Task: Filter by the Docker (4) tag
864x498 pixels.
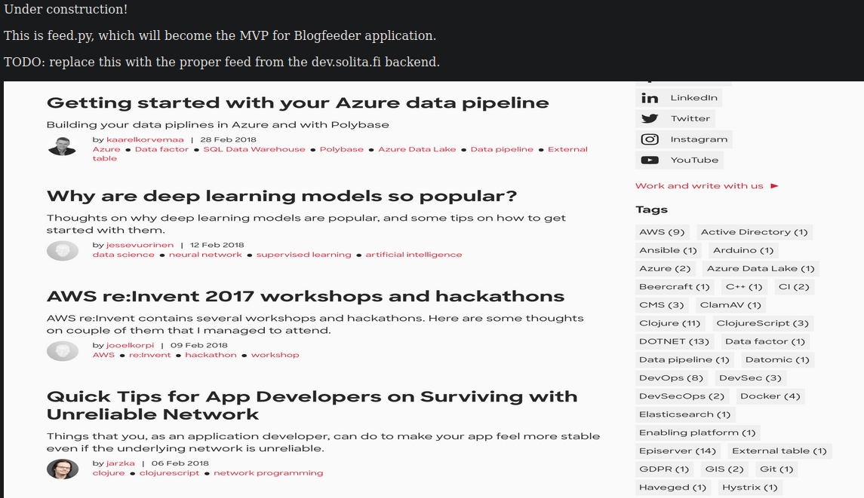Action: (770, 396)
